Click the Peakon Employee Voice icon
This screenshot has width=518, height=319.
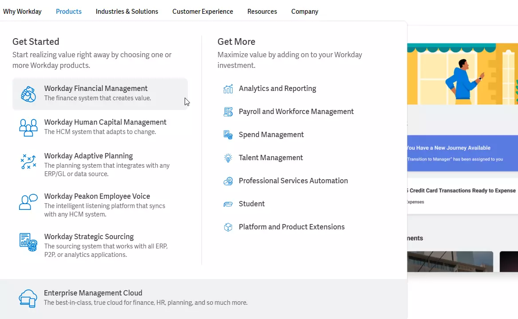pyautogui.click(x=28, y=202)
